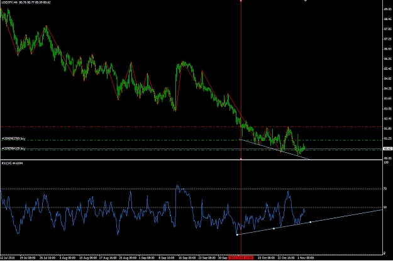Click the RSI 100 scale label
Screen dimensions: 393x261
point(386,162)
